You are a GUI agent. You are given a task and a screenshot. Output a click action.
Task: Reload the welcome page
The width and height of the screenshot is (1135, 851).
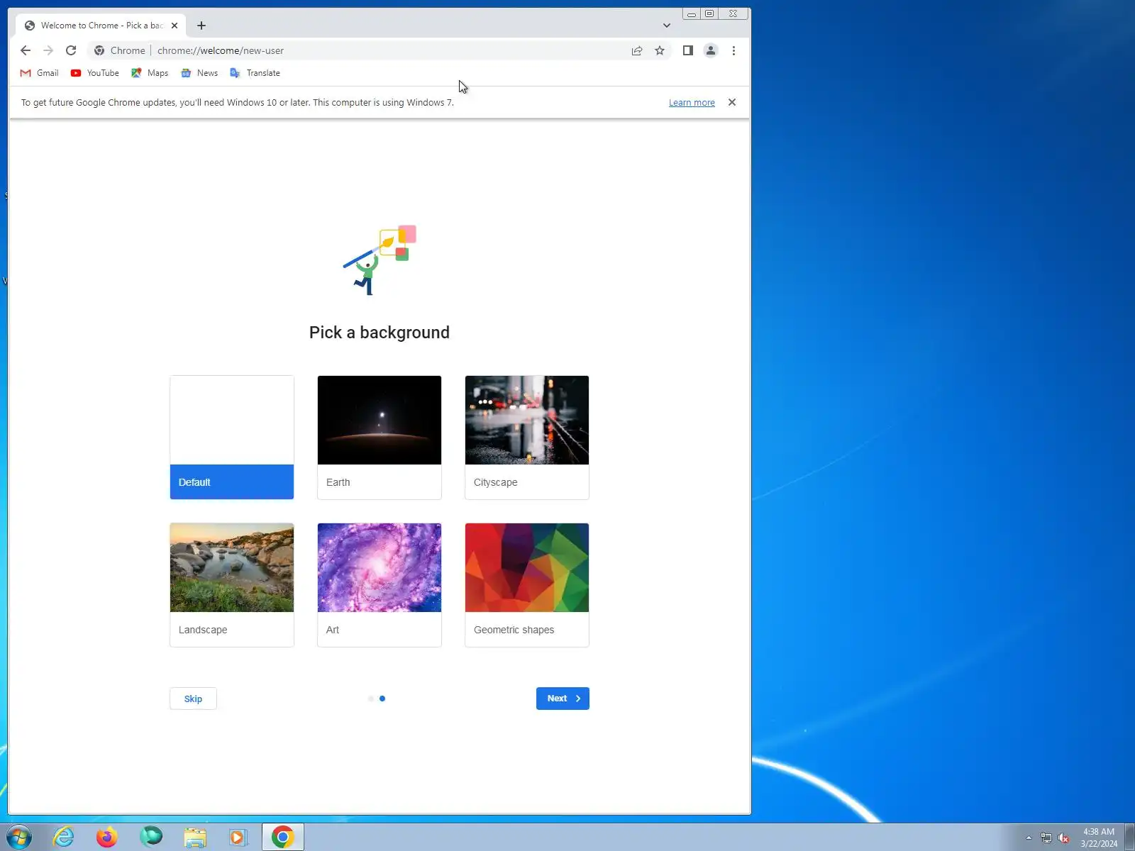pyautogui.click(x=71, y=50)
